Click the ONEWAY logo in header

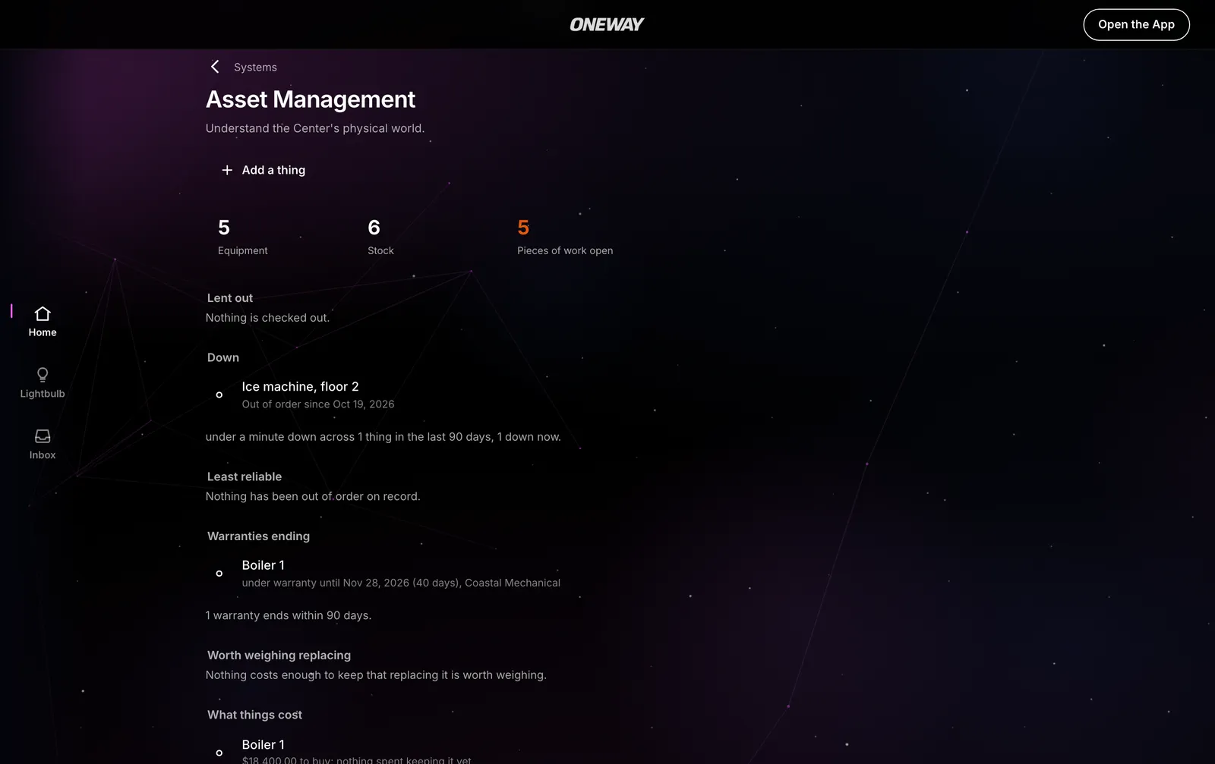[607, 24]
